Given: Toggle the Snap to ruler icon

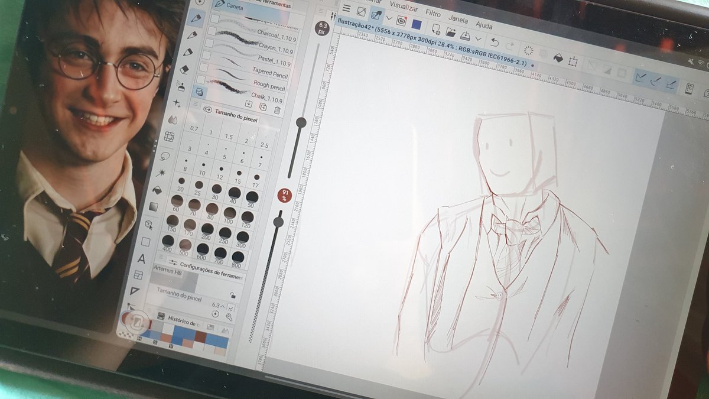Looking at the screenshot, I should (x=640, y=76).
